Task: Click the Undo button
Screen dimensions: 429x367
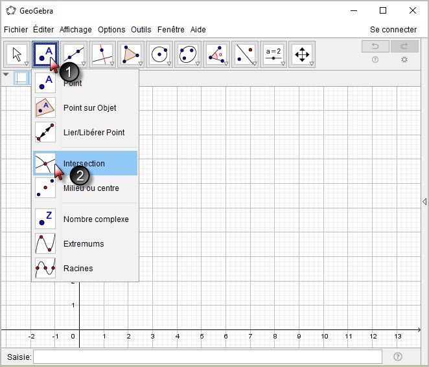Action: click(x=375, y=46)
